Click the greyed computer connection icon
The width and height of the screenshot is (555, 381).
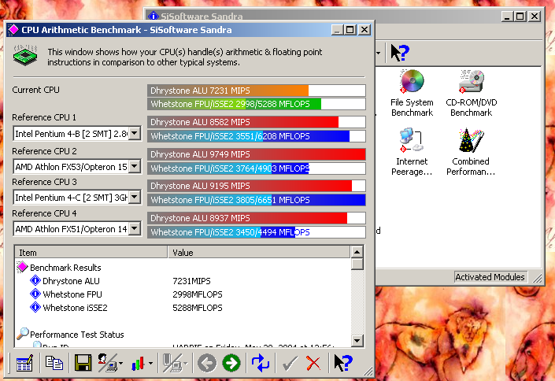(174, 363)
